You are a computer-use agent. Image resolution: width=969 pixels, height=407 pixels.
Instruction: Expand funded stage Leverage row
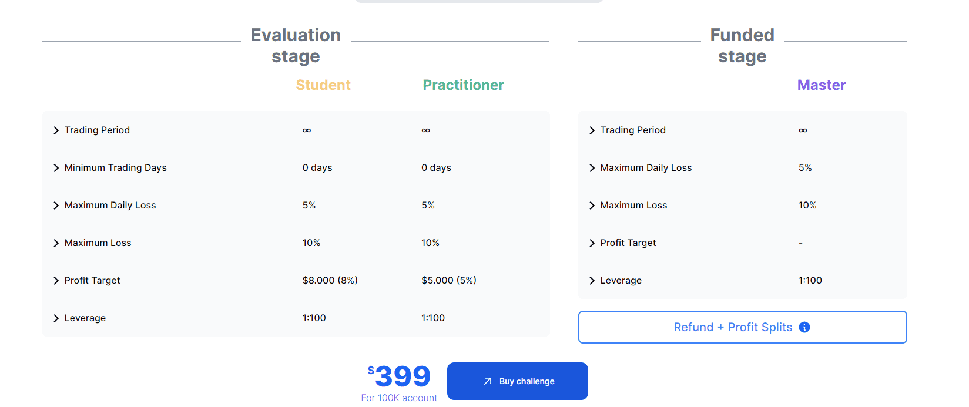(592, 281)
